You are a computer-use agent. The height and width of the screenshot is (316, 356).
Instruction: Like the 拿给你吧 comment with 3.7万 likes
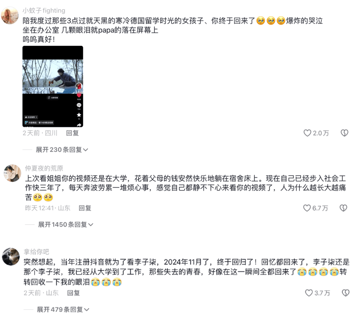tap(309, 293)
